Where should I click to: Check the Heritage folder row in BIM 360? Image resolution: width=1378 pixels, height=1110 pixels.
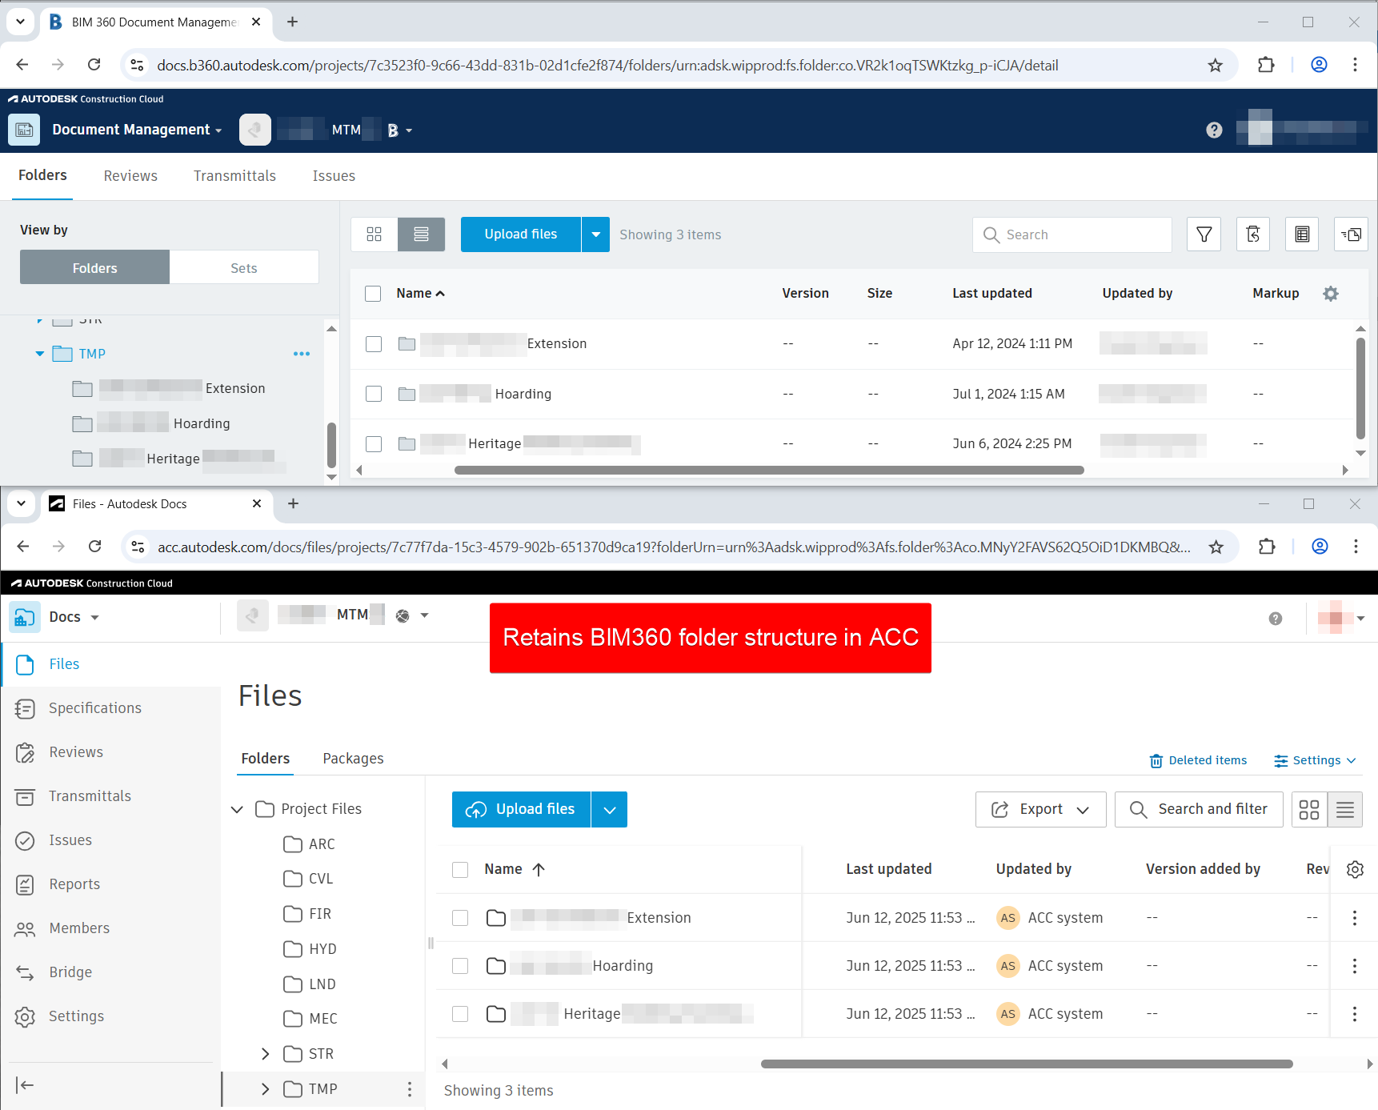pyautogui.click(x=374, y=443)
